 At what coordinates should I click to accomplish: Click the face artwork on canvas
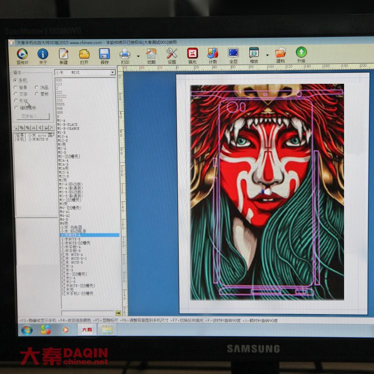[x=267, y=192]
